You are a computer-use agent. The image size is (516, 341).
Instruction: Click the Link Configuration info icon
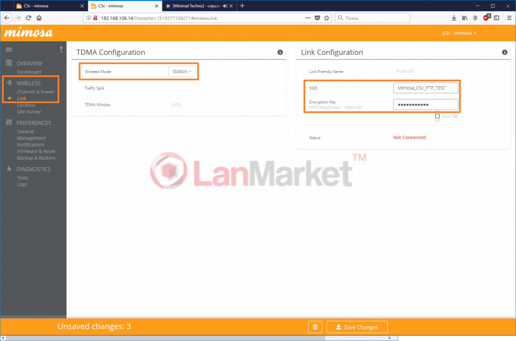click(504, 52)
